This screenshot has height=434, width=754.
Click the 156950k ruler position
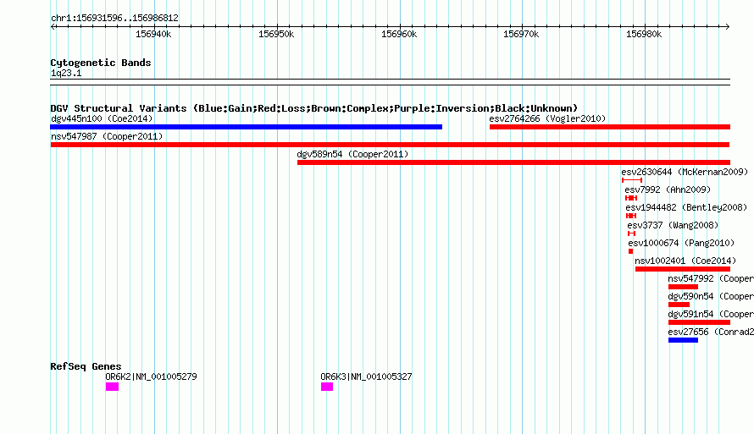click(276, 34)
